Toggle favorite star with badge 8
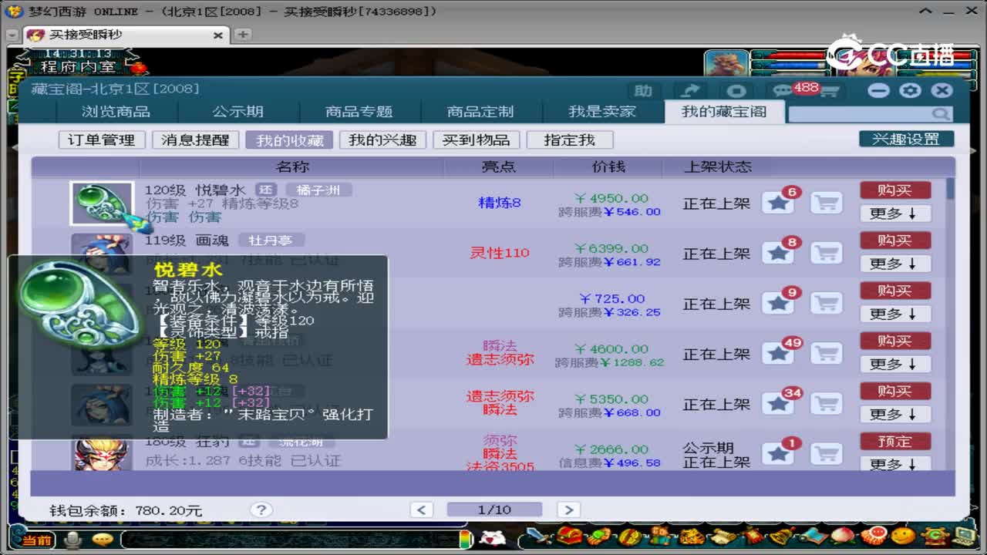The width and height of the screenshot is (987, 555). [779, 254]
